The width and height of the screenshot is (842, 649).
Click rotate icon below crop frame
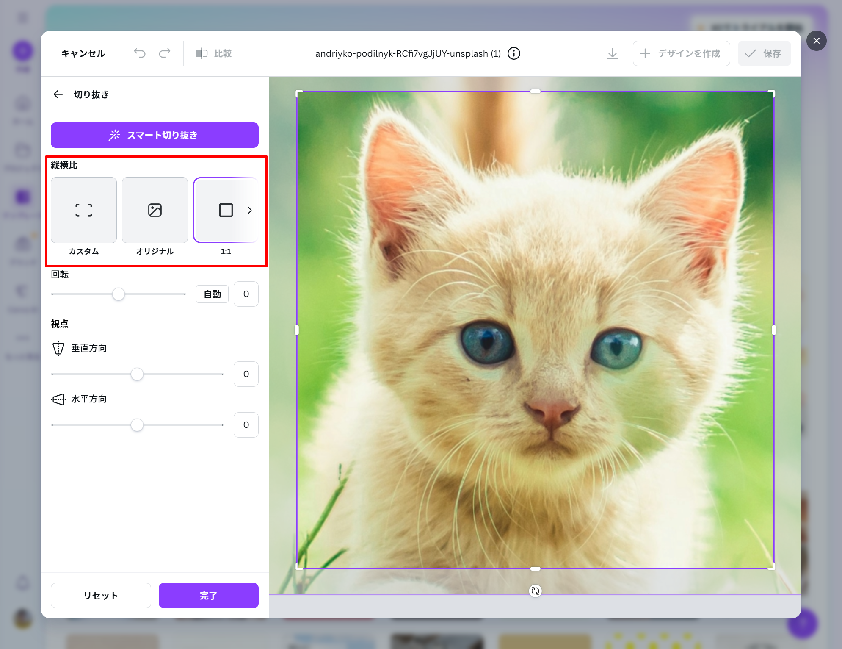535,591
